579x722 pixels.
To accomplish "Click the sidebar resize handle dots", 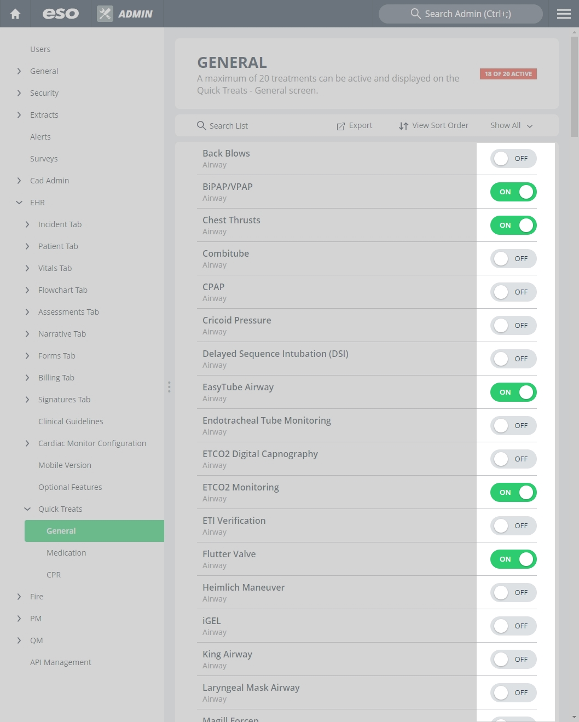I will (x=169, y=387).
